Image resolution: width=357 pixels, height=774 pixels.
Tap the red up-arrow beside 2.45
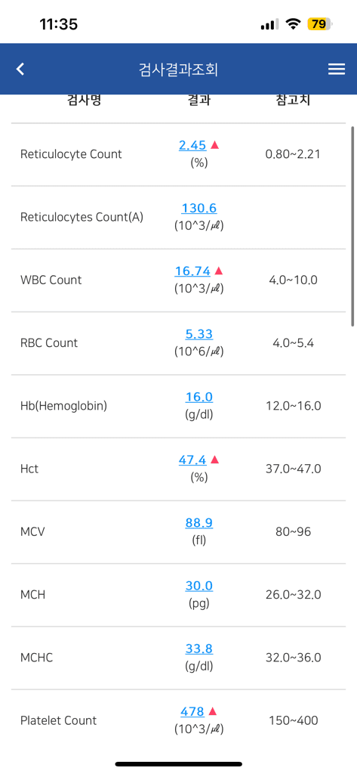coord(214,144)
